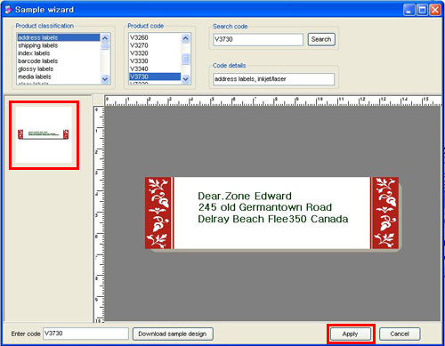Click the up arrow in Product code list
Viewport: 445px width, 346px height.
[x=185, y=38]
